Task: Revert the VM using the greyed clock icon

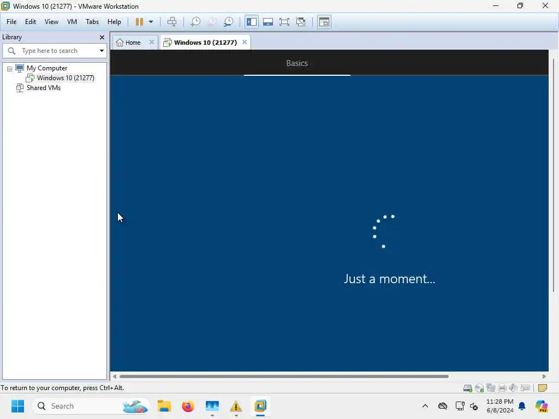Action: point(212,22)
